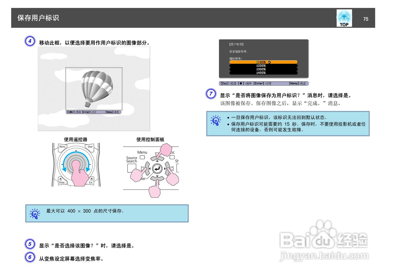Click the lightbulb icon near the 400x300 note
Viewport: 393px width, 278px height.
(x=34, y=213)
